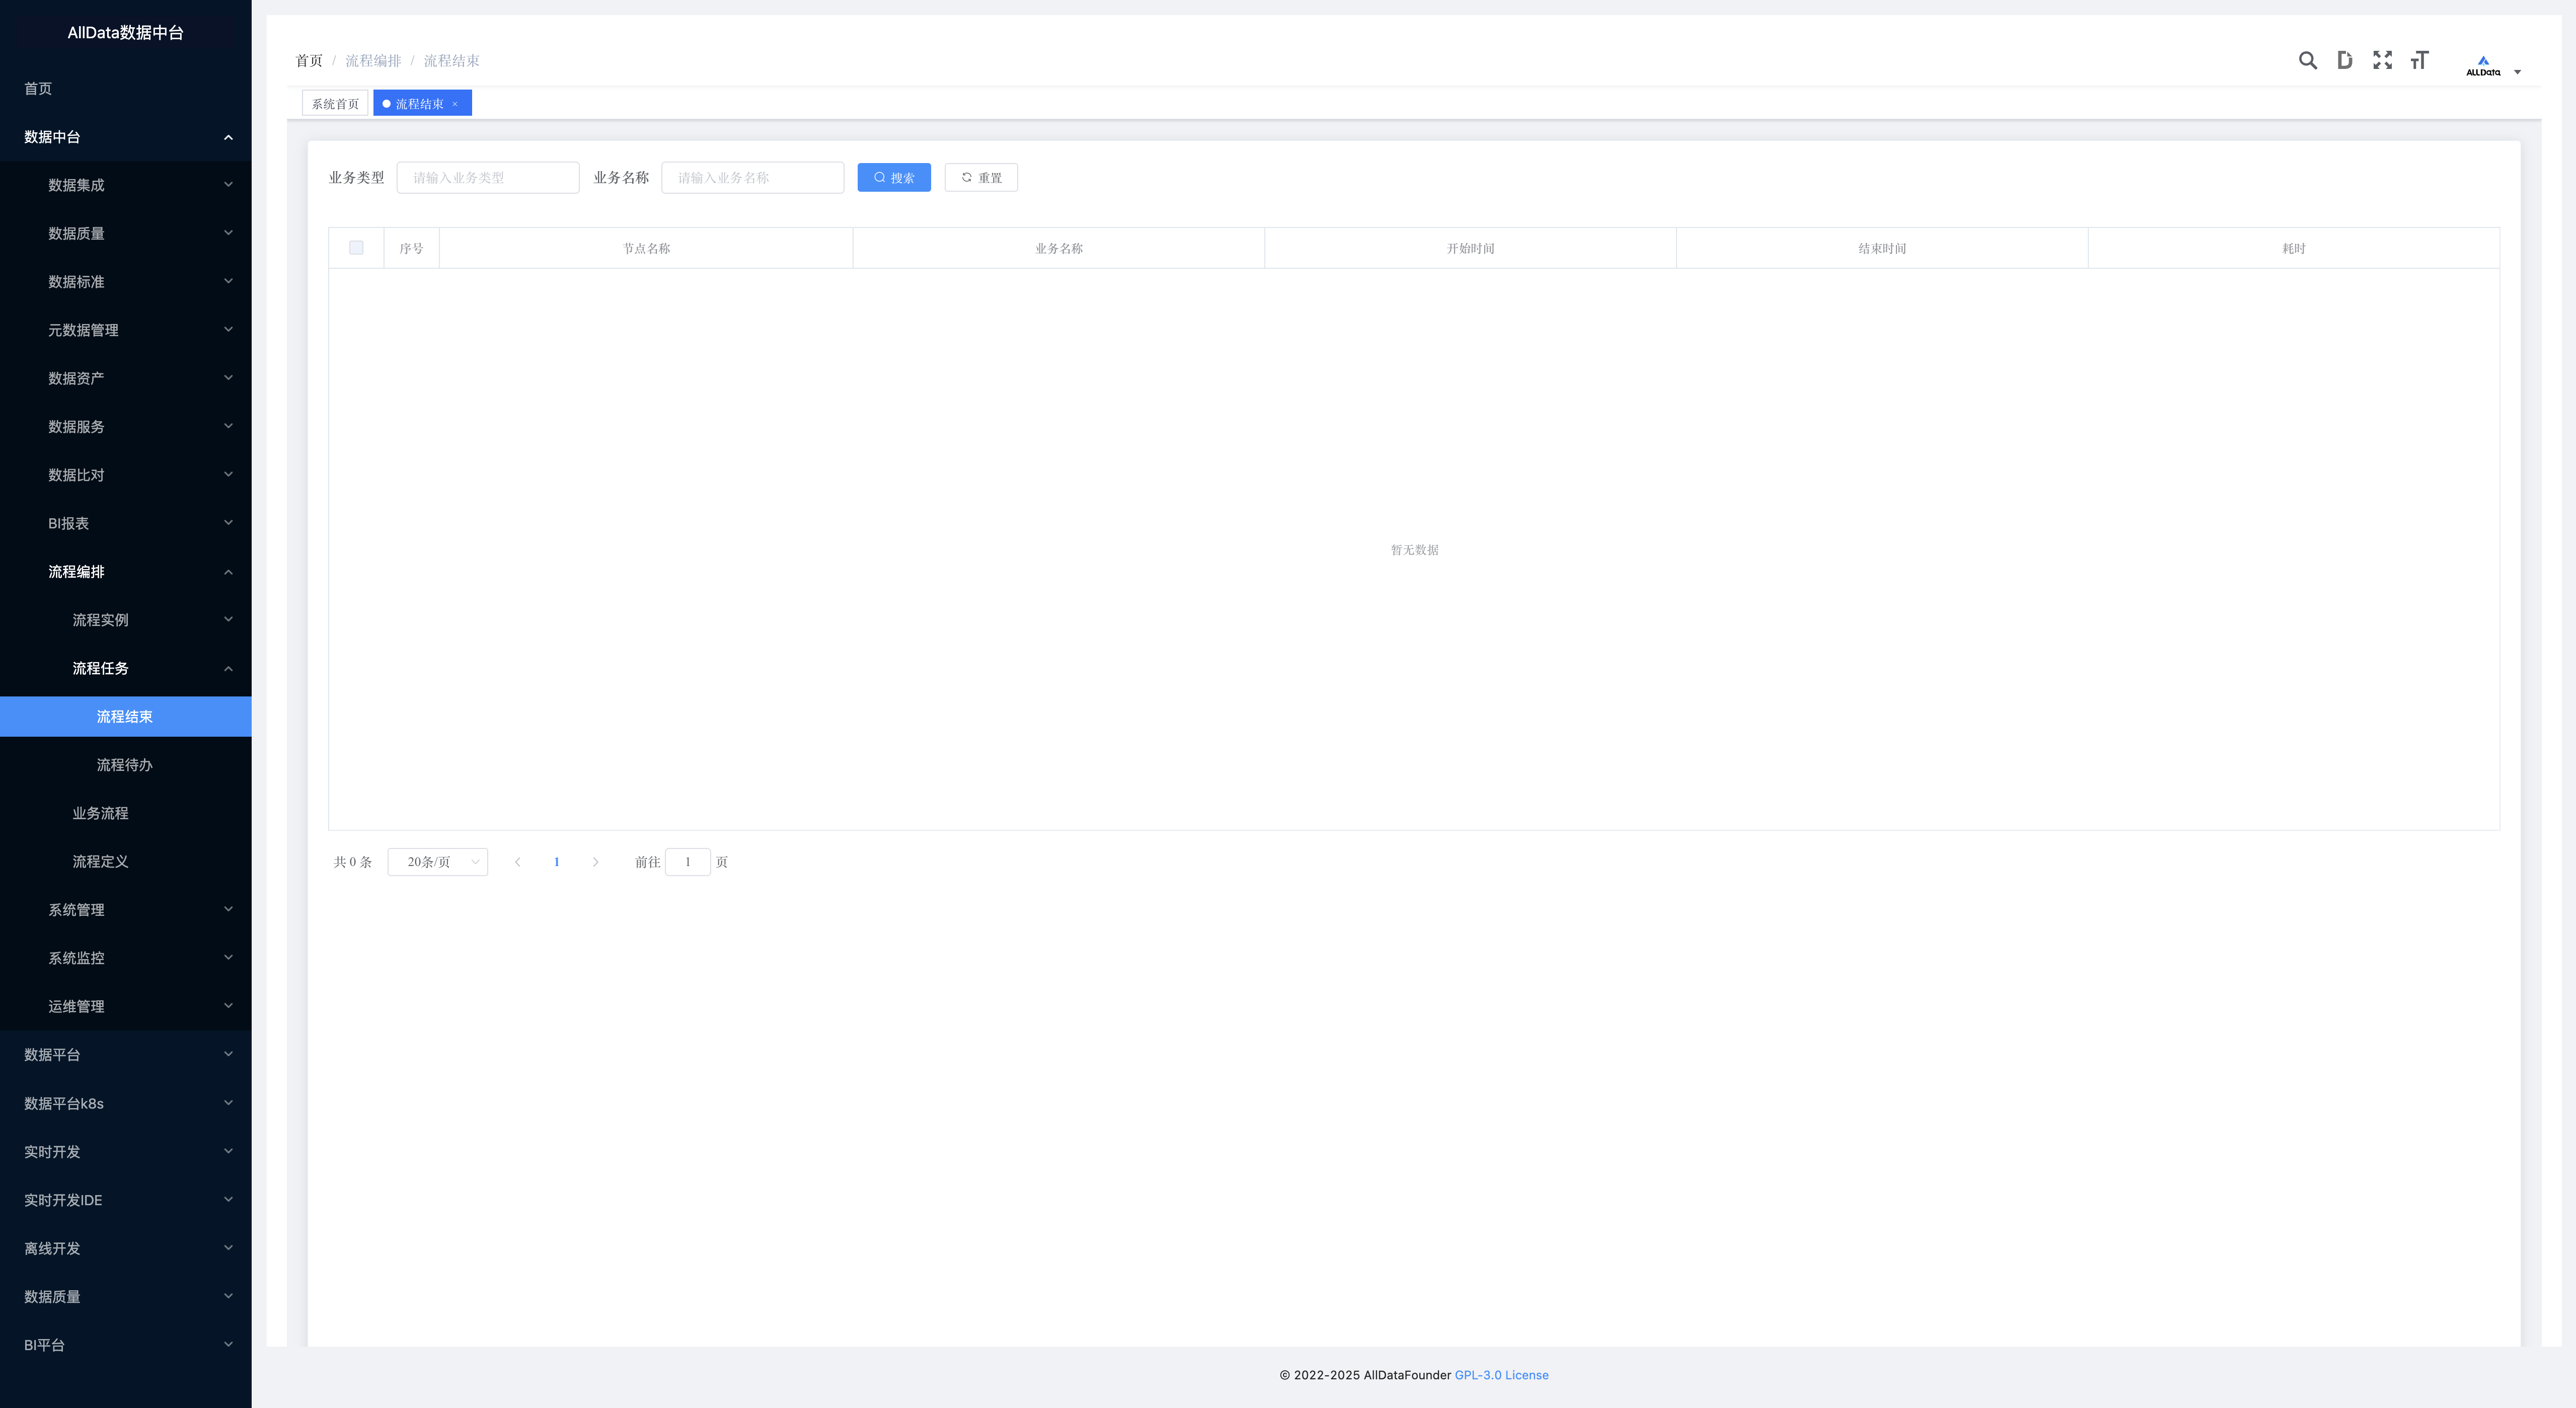The image size is (2576, 1408).
Task: Open the GPL-3.0 License link
Action: [x=1501, y=1375]
